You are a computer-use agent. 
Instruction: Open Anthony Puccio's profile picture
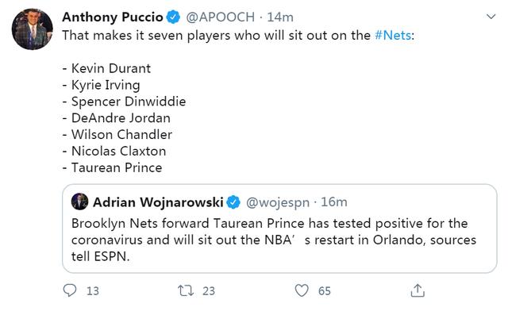(x=32, y=29)
